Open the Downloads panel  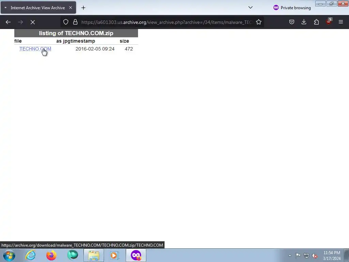304,22
